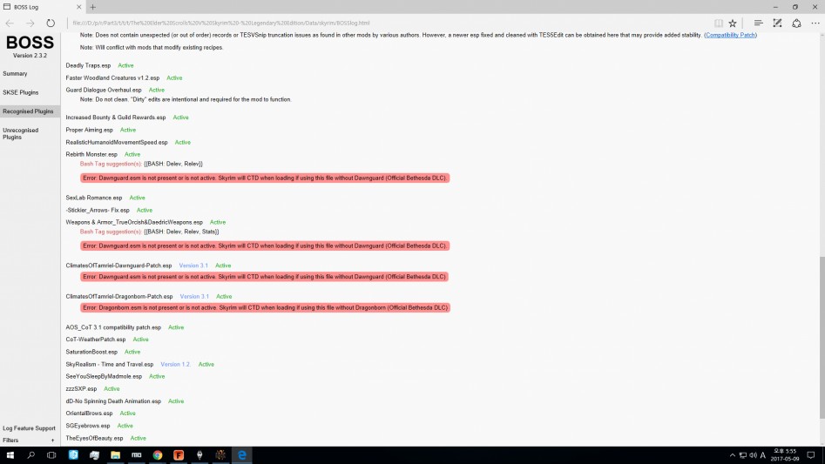Expand the Filters panel
This screenshot has width=825, height=464.
click(29, 440)
